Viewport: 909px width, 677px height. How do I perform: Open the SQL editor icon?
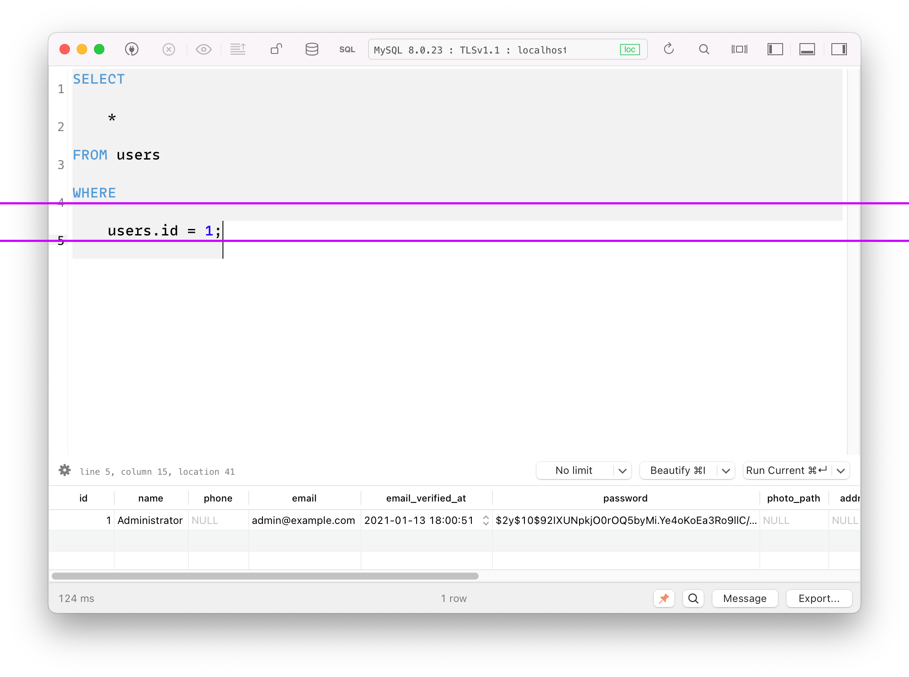click(x=347, y=50)
